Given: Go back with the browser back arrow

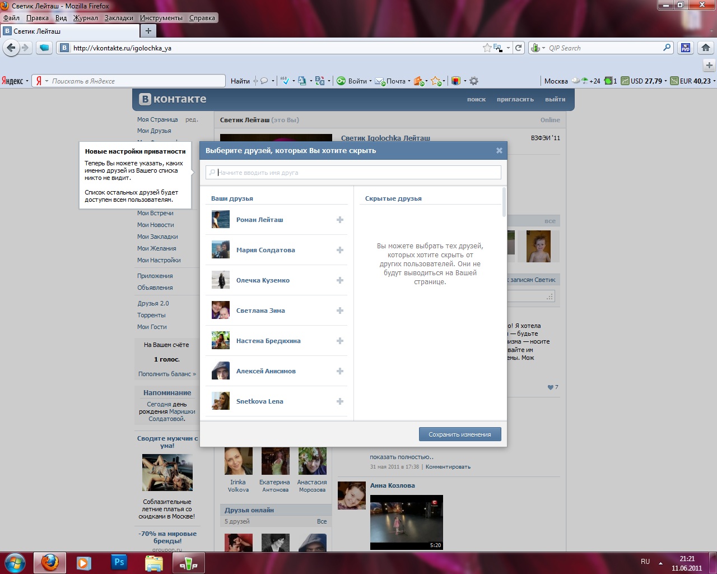Looking at the screenshot, I should coord(11,48).
